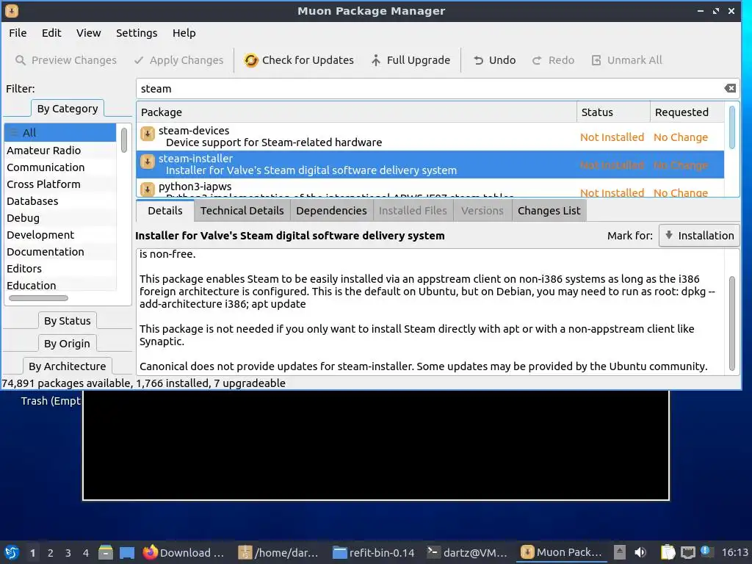Click the Apply Changes toolbar button
Viewport: 752px width, 564px height.
pyautogui.click(x=178, y=60)
